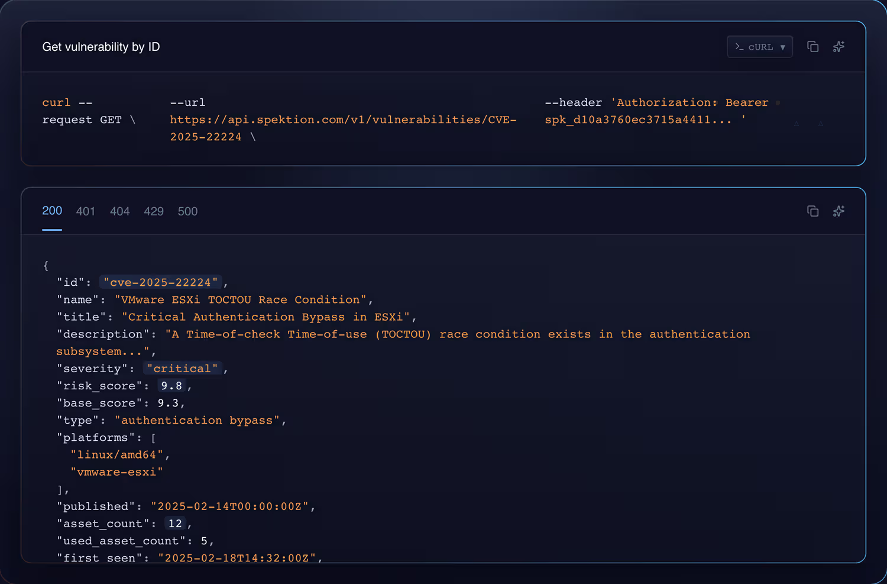Click the copy icon beside the response tabs
Image resolution: width=887 pixels, height=584 pixels.
(x=813, y=211)
